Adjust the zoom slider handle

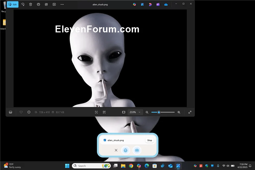[159, 112]
